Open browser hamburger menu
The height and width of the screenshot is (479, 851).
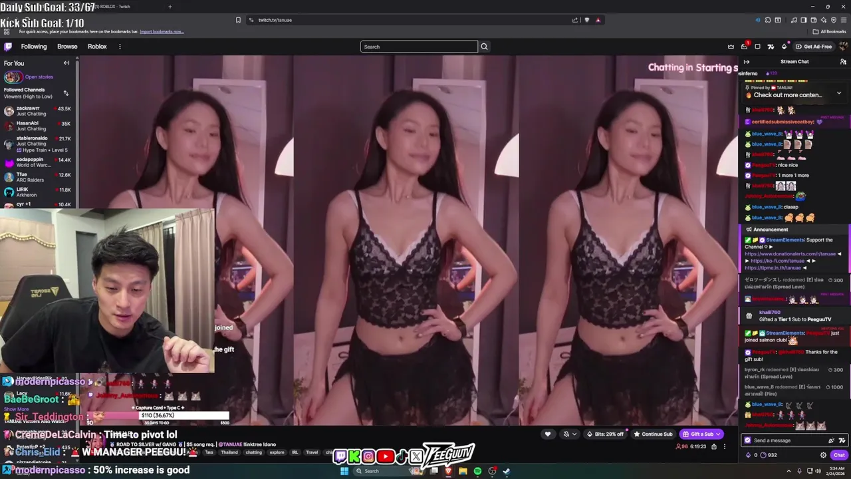(x=843, y=20)
